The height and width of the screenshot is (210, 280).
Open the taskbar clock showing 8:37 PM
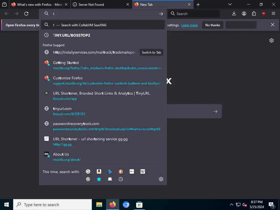(x=256, y=205)
